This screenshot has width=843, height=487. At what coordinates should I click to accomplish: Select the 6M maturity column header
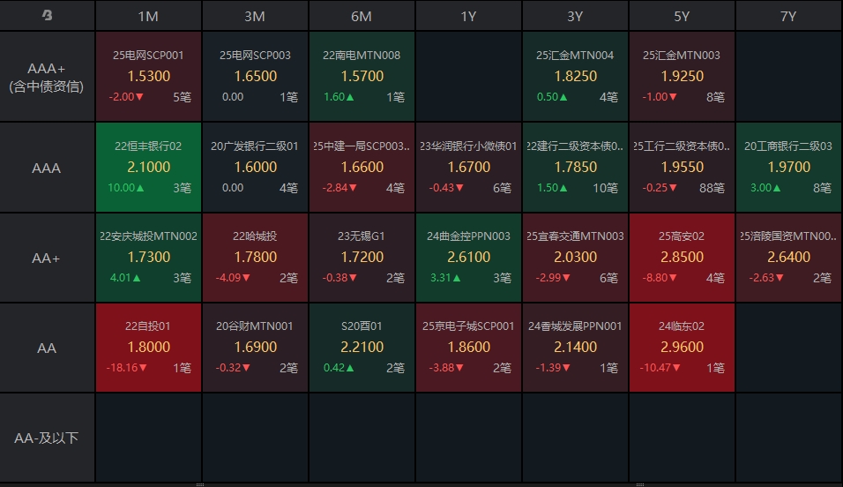pos(362,16)
